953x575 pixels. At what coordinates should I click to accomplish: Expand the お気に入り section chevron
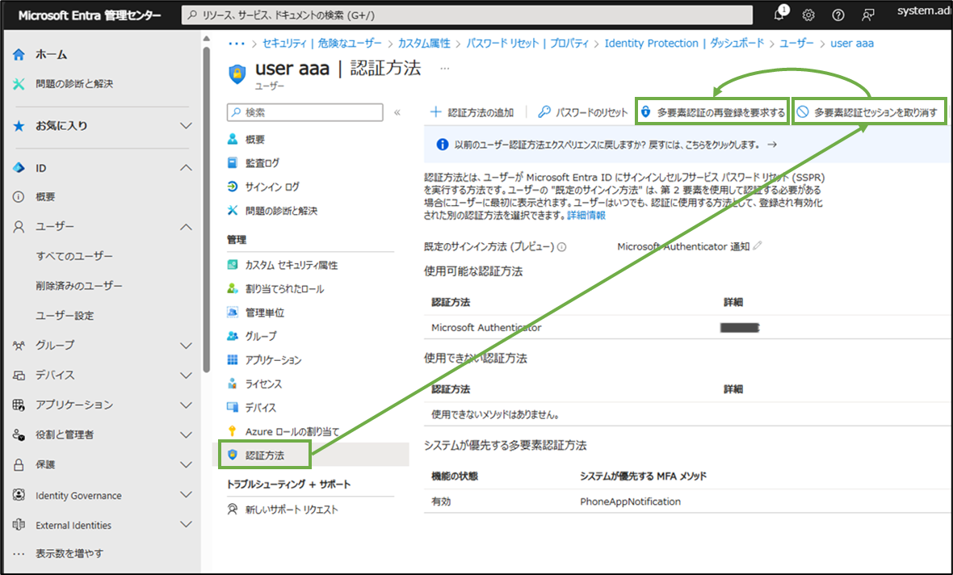click(x=186, y=126)
